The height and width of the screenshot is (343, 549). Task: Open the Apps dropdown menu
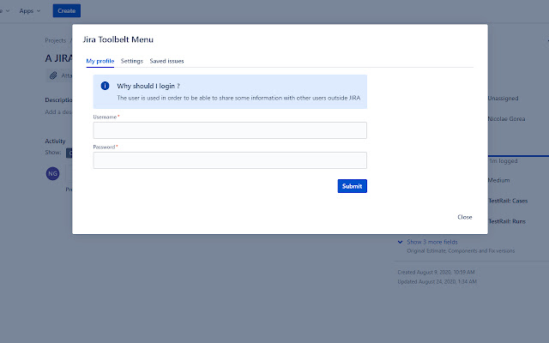pos(30,11)
